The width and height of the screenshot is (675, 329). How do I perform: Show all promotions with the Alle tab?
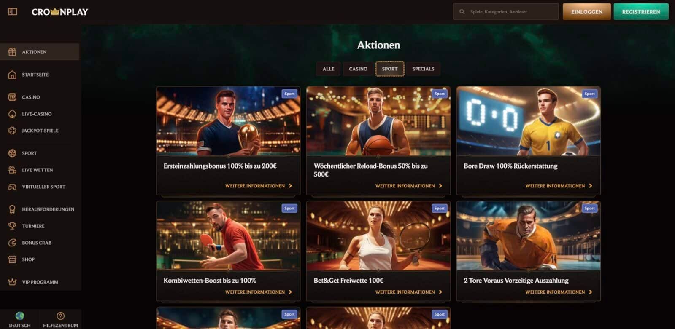[328, 69]
